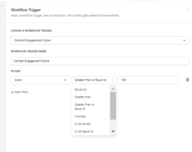Toggle the Greater than or Equal to selector

click(x=94, y=80)
